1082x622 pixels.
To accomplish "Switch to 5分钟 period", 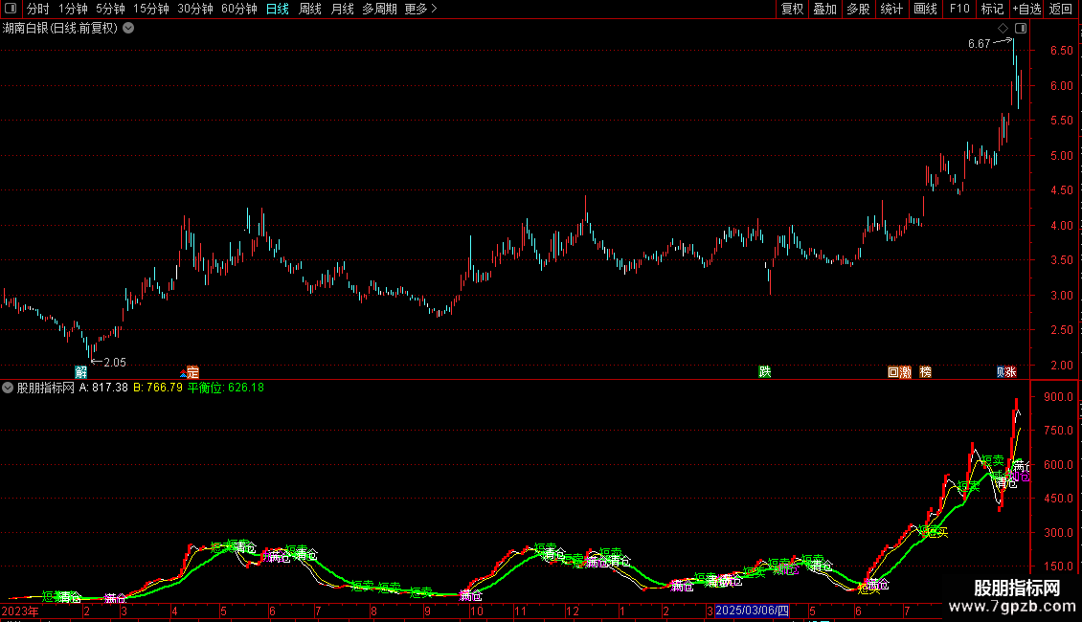I will [110, 9].
